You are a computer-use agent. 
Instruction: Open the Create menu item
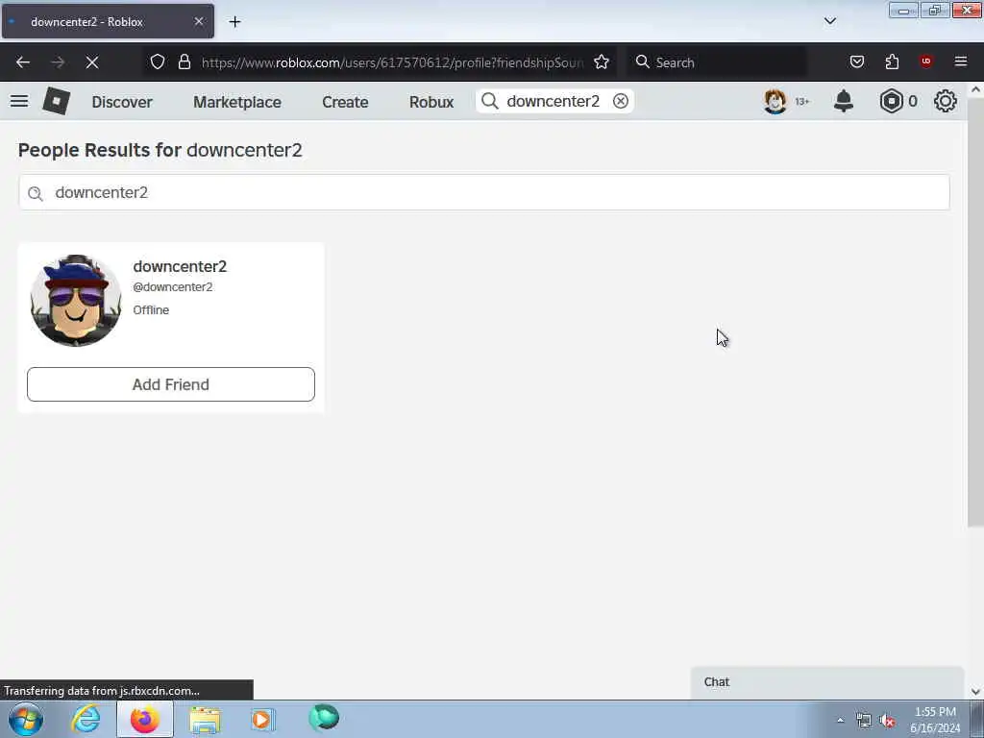pyautogui.click(x=345, y=102)
